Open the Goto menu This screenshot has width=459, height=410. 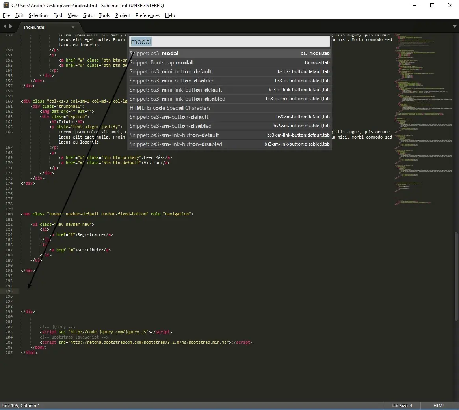88,15
